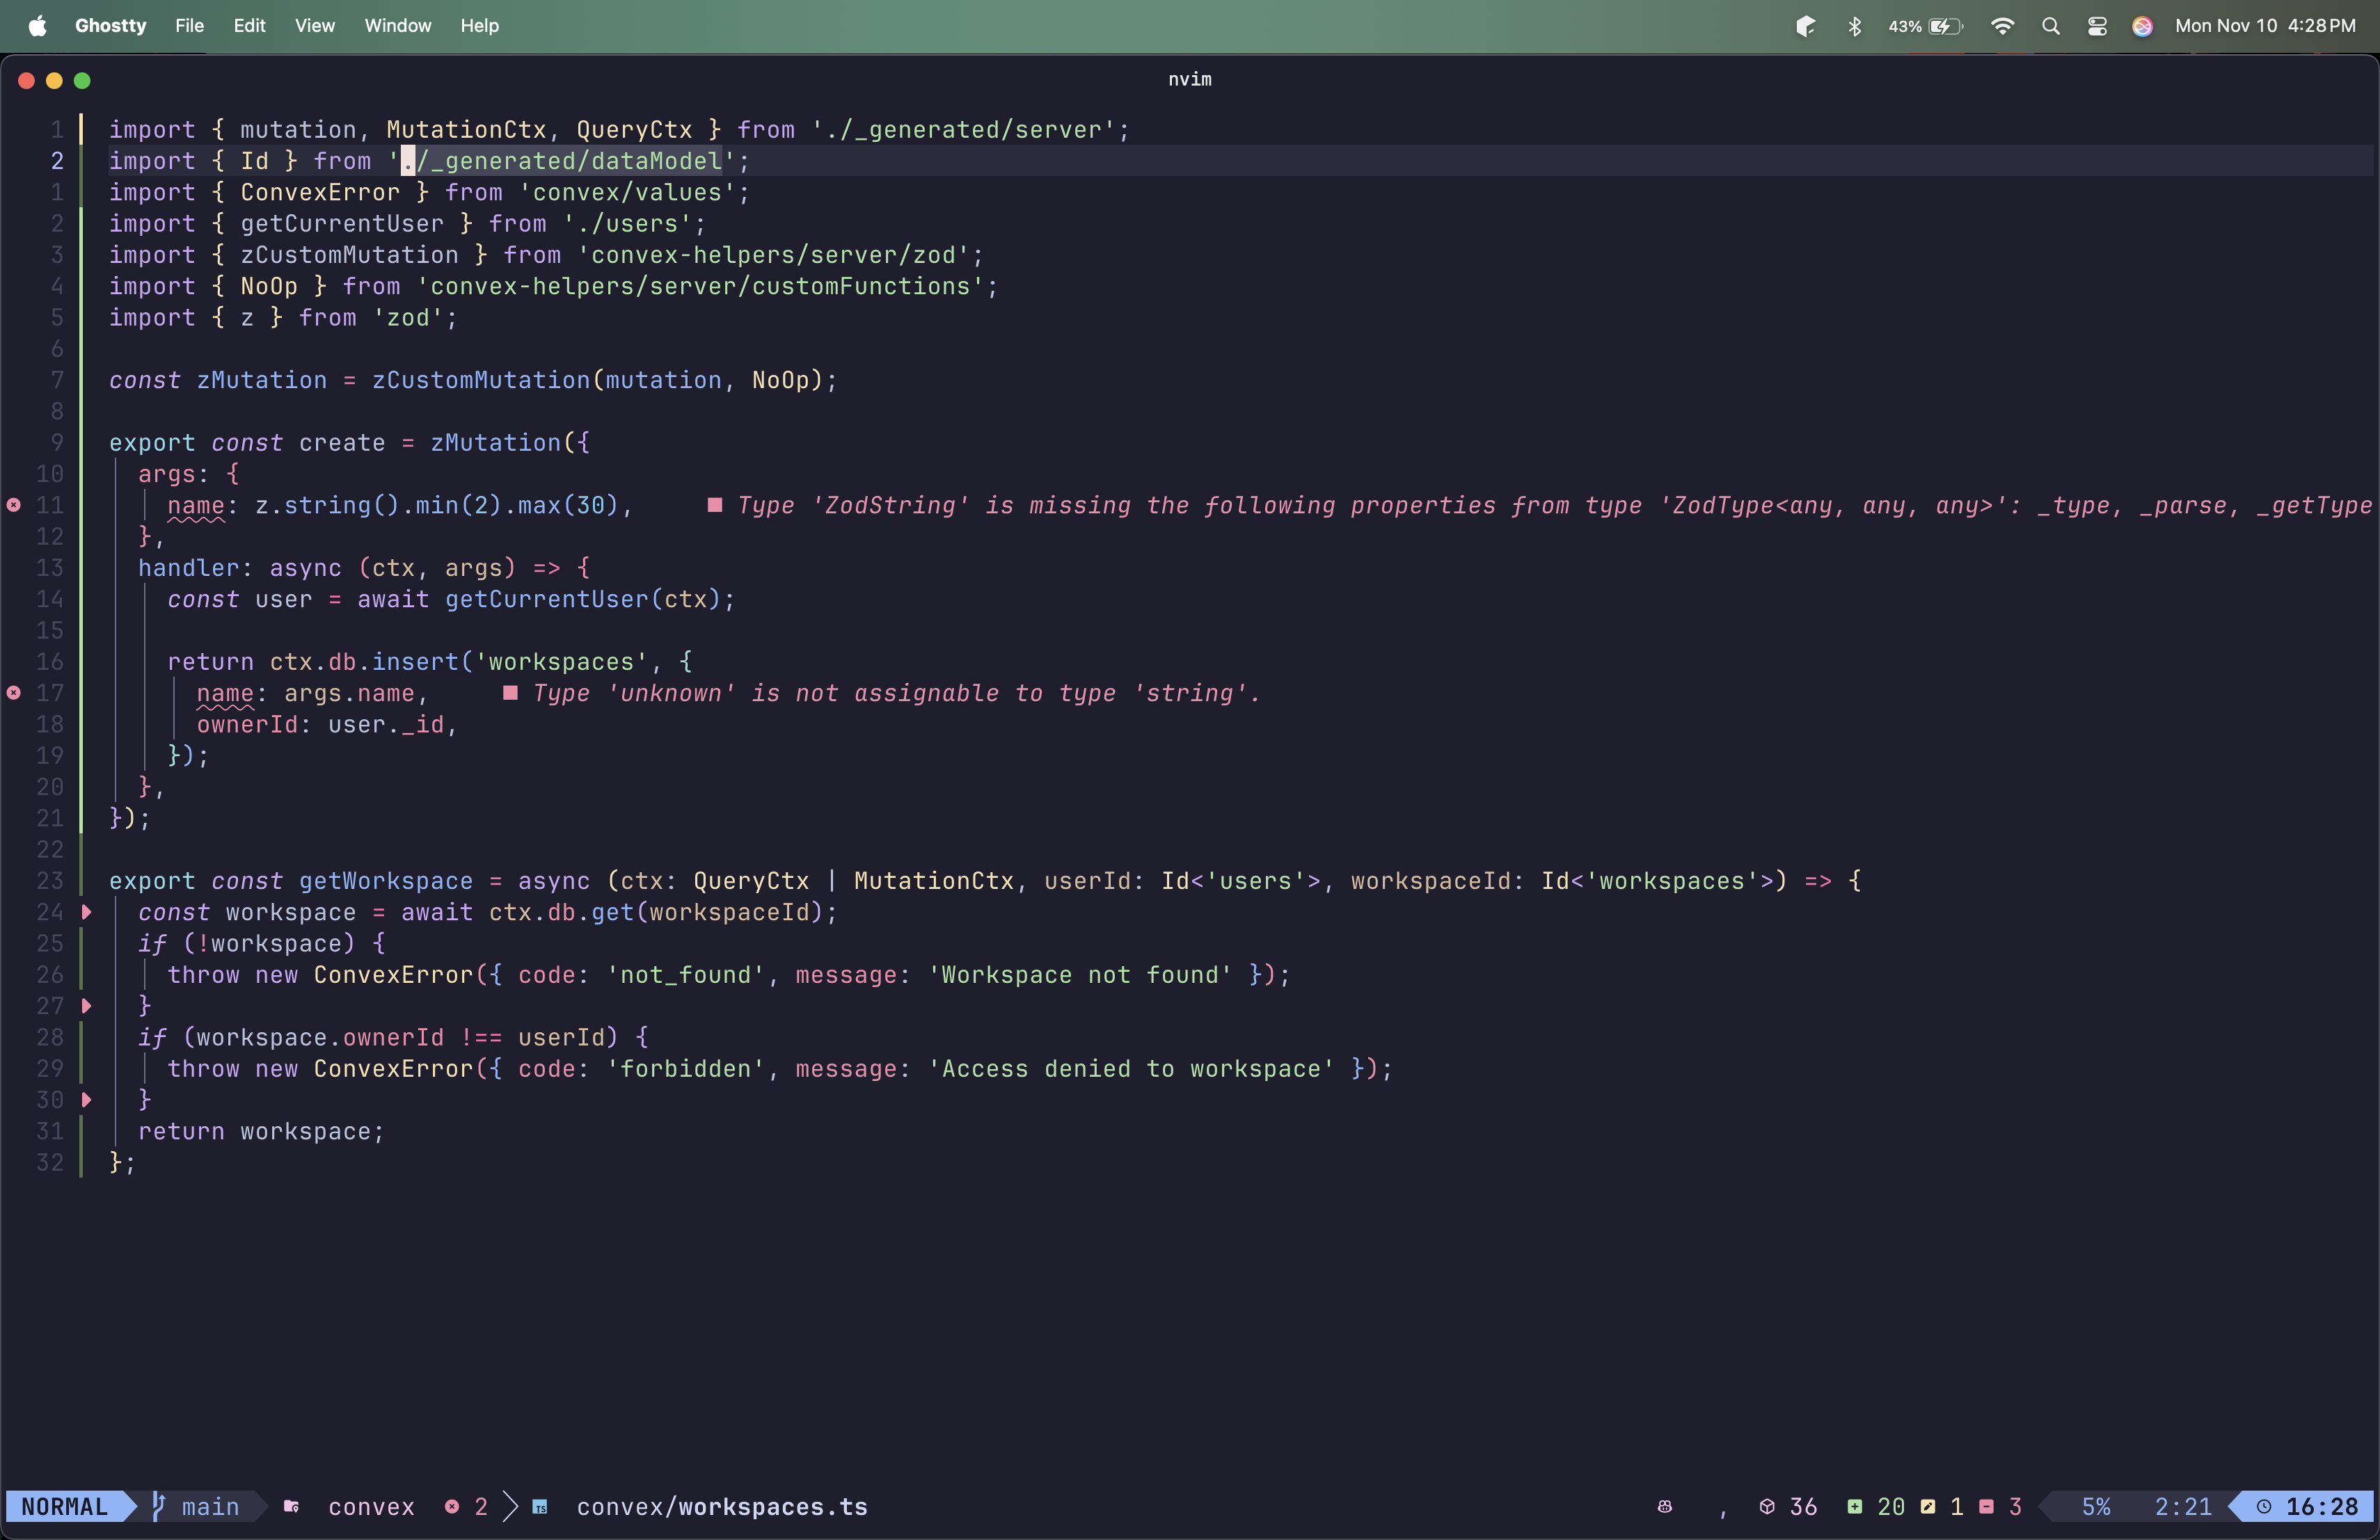Image resolution: width=2380 pixels, height=1540 pixels.
Task: Toggle the fold marker on line 27
Action: coord(87,1005)
